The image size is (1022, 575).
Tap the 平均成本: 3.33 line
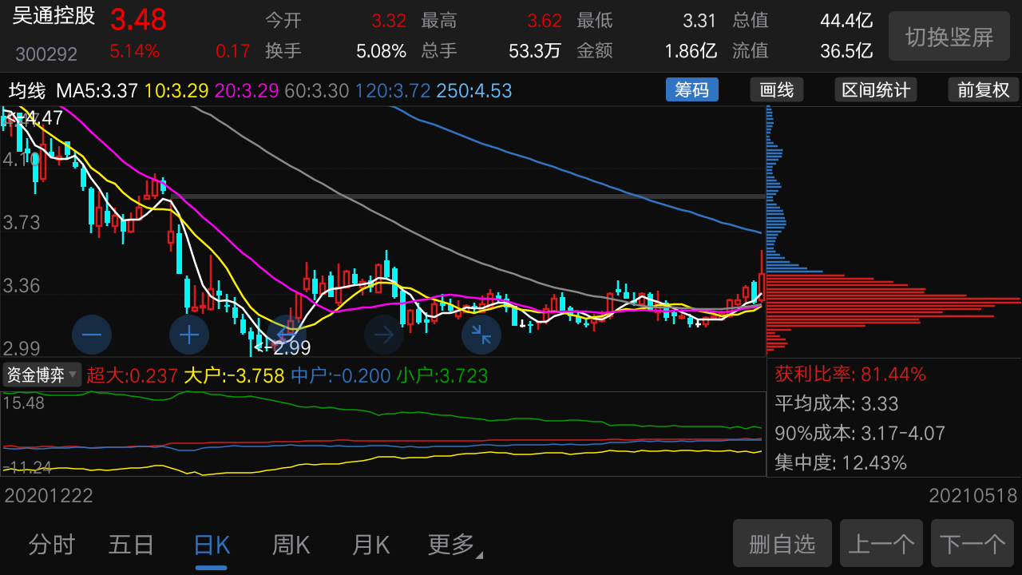pyautogui.click(x=837, y=403)
